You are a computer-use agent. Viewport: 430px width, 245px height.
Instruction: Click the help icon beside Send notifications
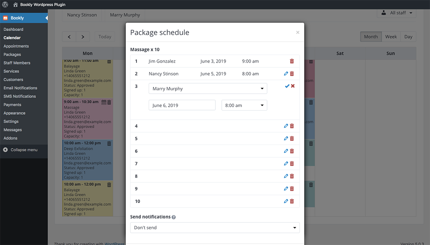(173, 217)
